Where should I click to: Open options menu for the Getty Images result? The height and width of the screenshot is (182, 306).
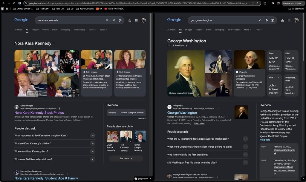(x=59, y=109)
